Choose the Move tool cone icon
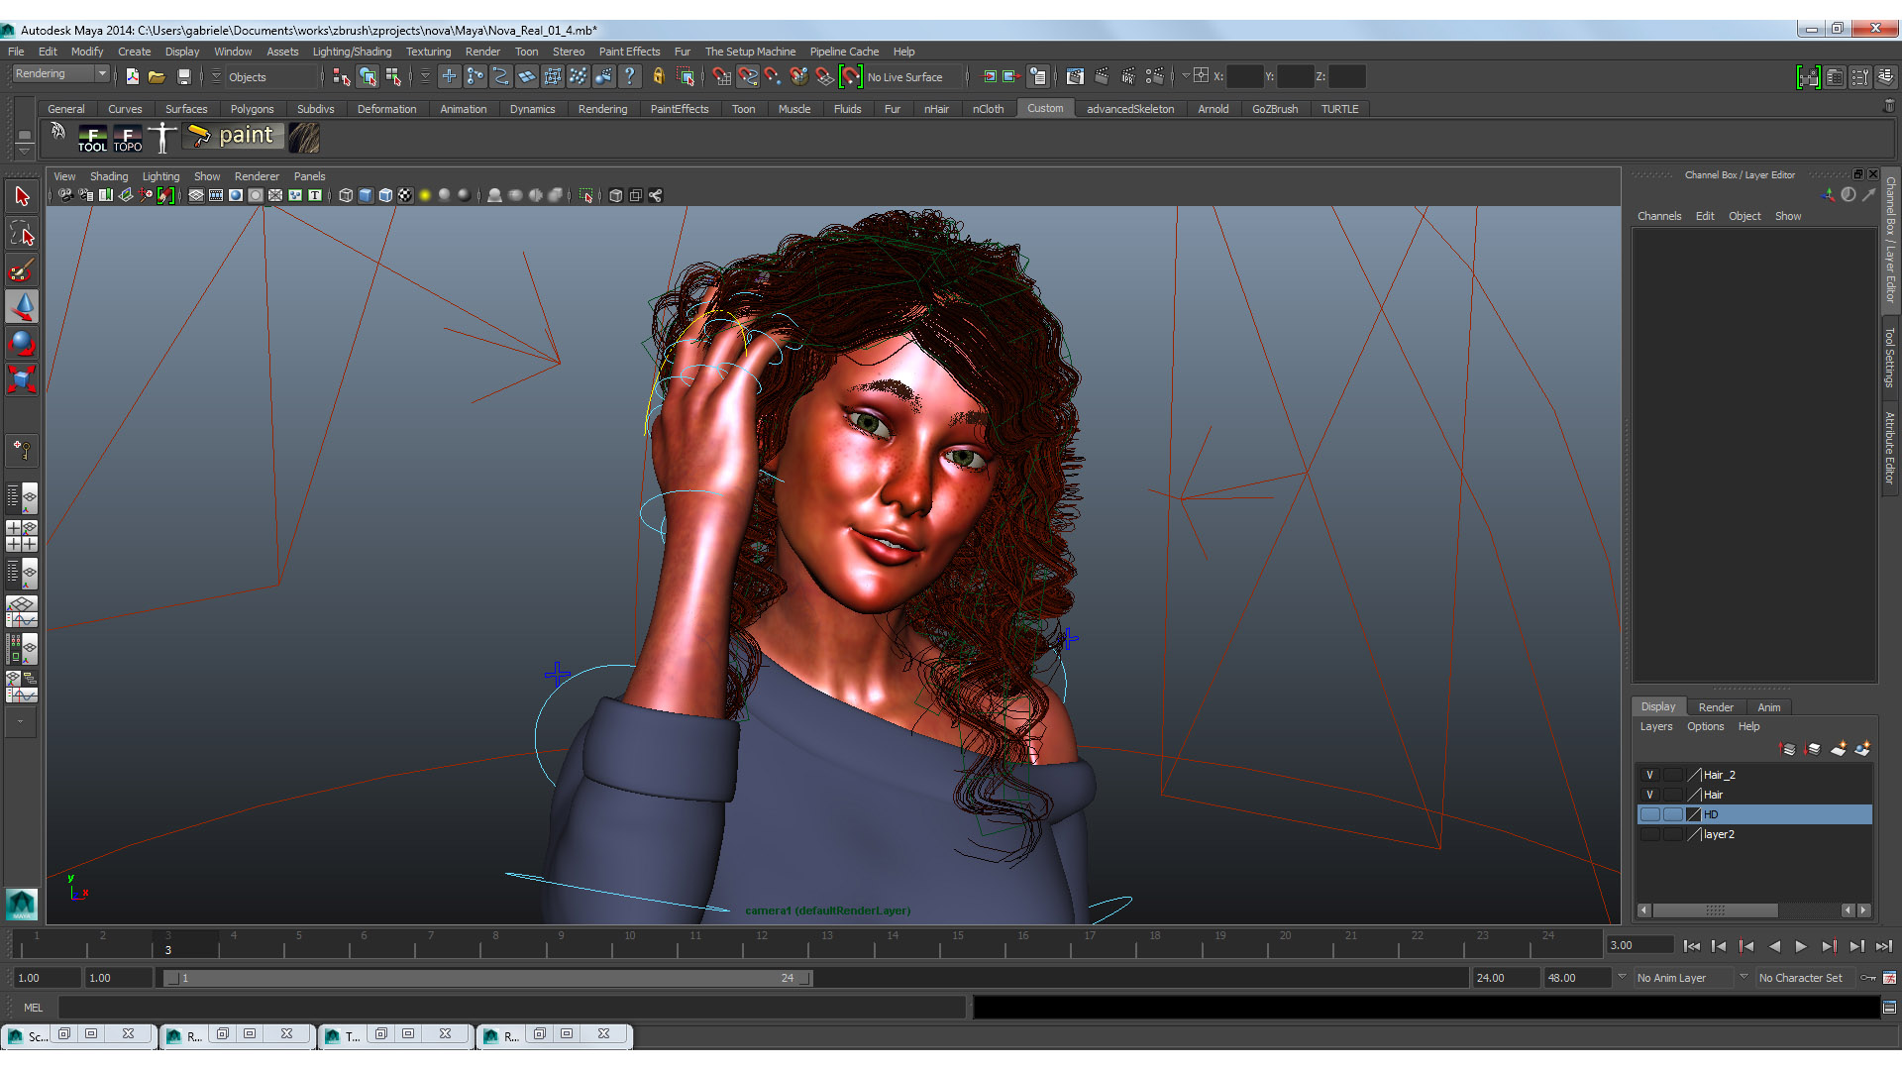 tap(22, 307)
